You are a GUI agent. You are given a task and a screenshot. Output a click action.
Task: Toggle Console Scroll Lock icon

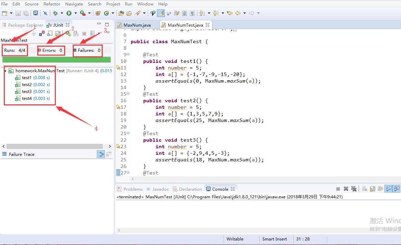pyautogui.click(x=373, y=189)
